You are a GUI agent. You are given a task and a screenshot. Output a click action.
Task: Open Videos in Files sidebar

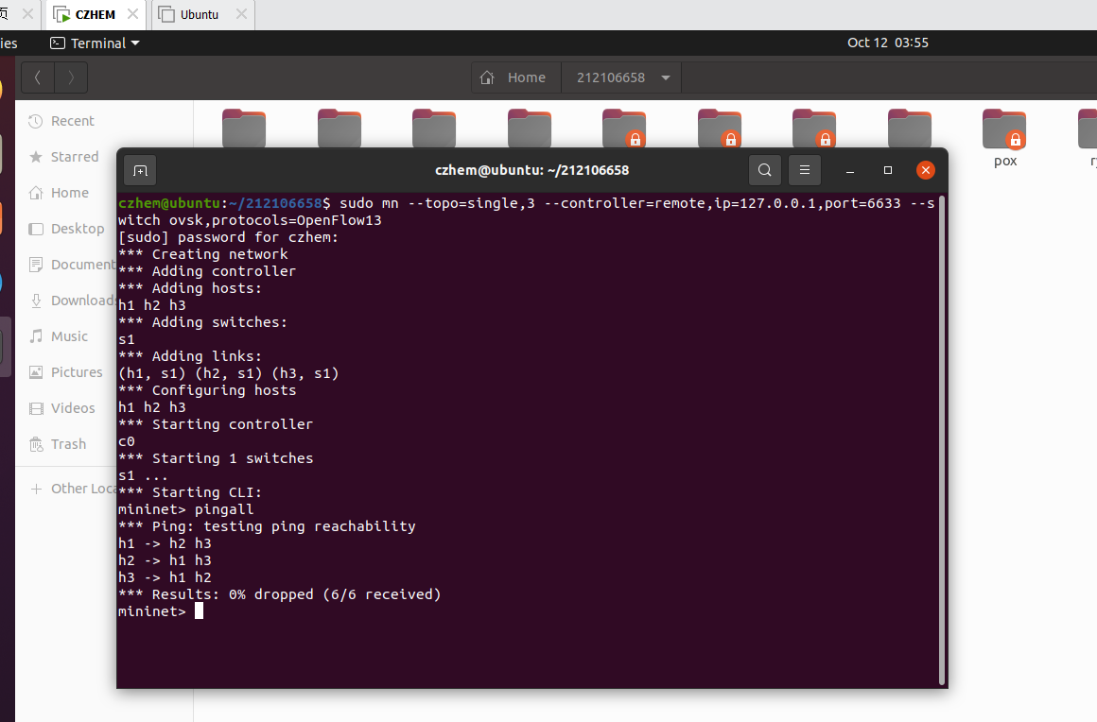[x=73, y=408]
